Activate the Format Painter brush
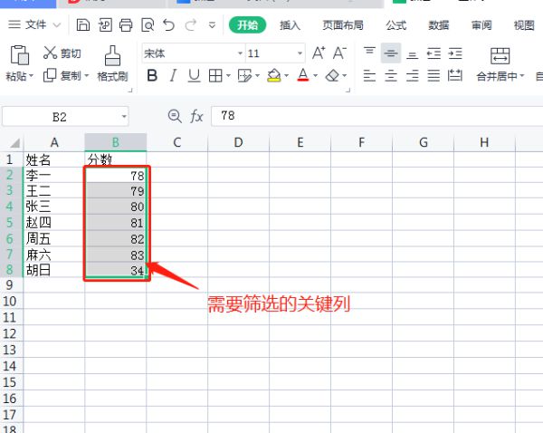 (112, 55)
